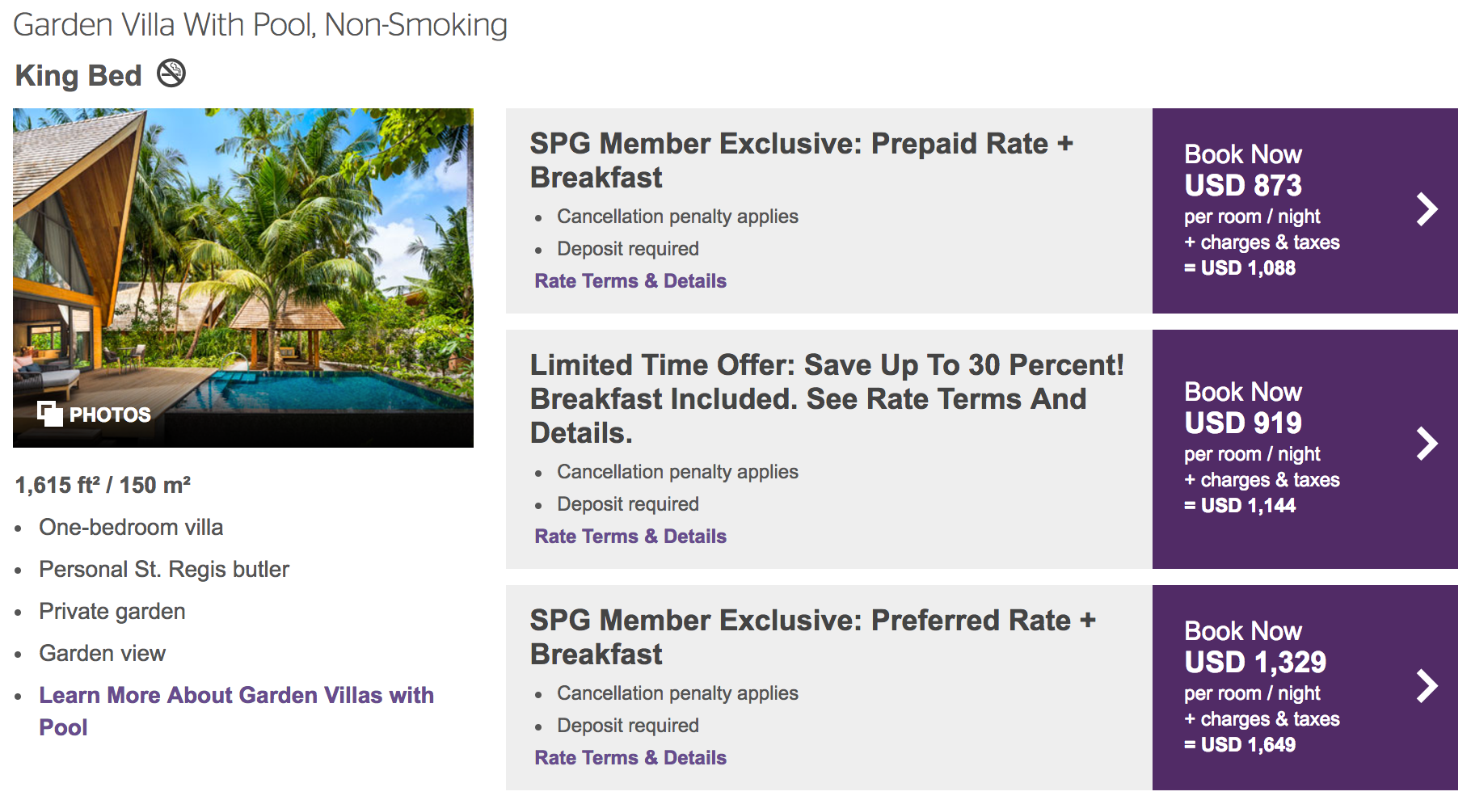Open Rate Terms & Details for Prepaid Rate
The image size is (1471, 800).
pyautogui.click(x=630, y=281)
